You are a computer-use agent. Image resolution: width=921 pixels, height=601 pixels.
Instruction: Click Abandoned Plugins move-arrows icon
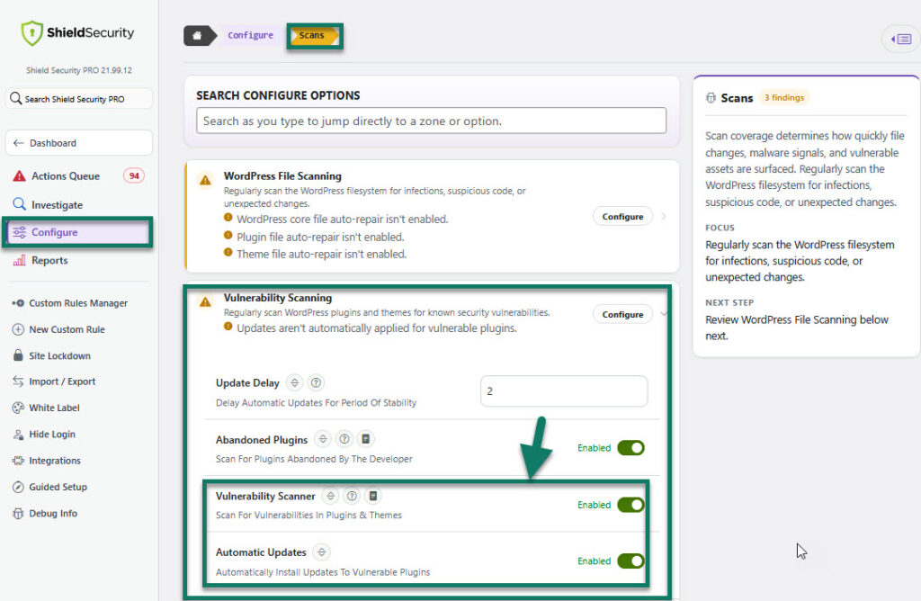pos(323,439)
